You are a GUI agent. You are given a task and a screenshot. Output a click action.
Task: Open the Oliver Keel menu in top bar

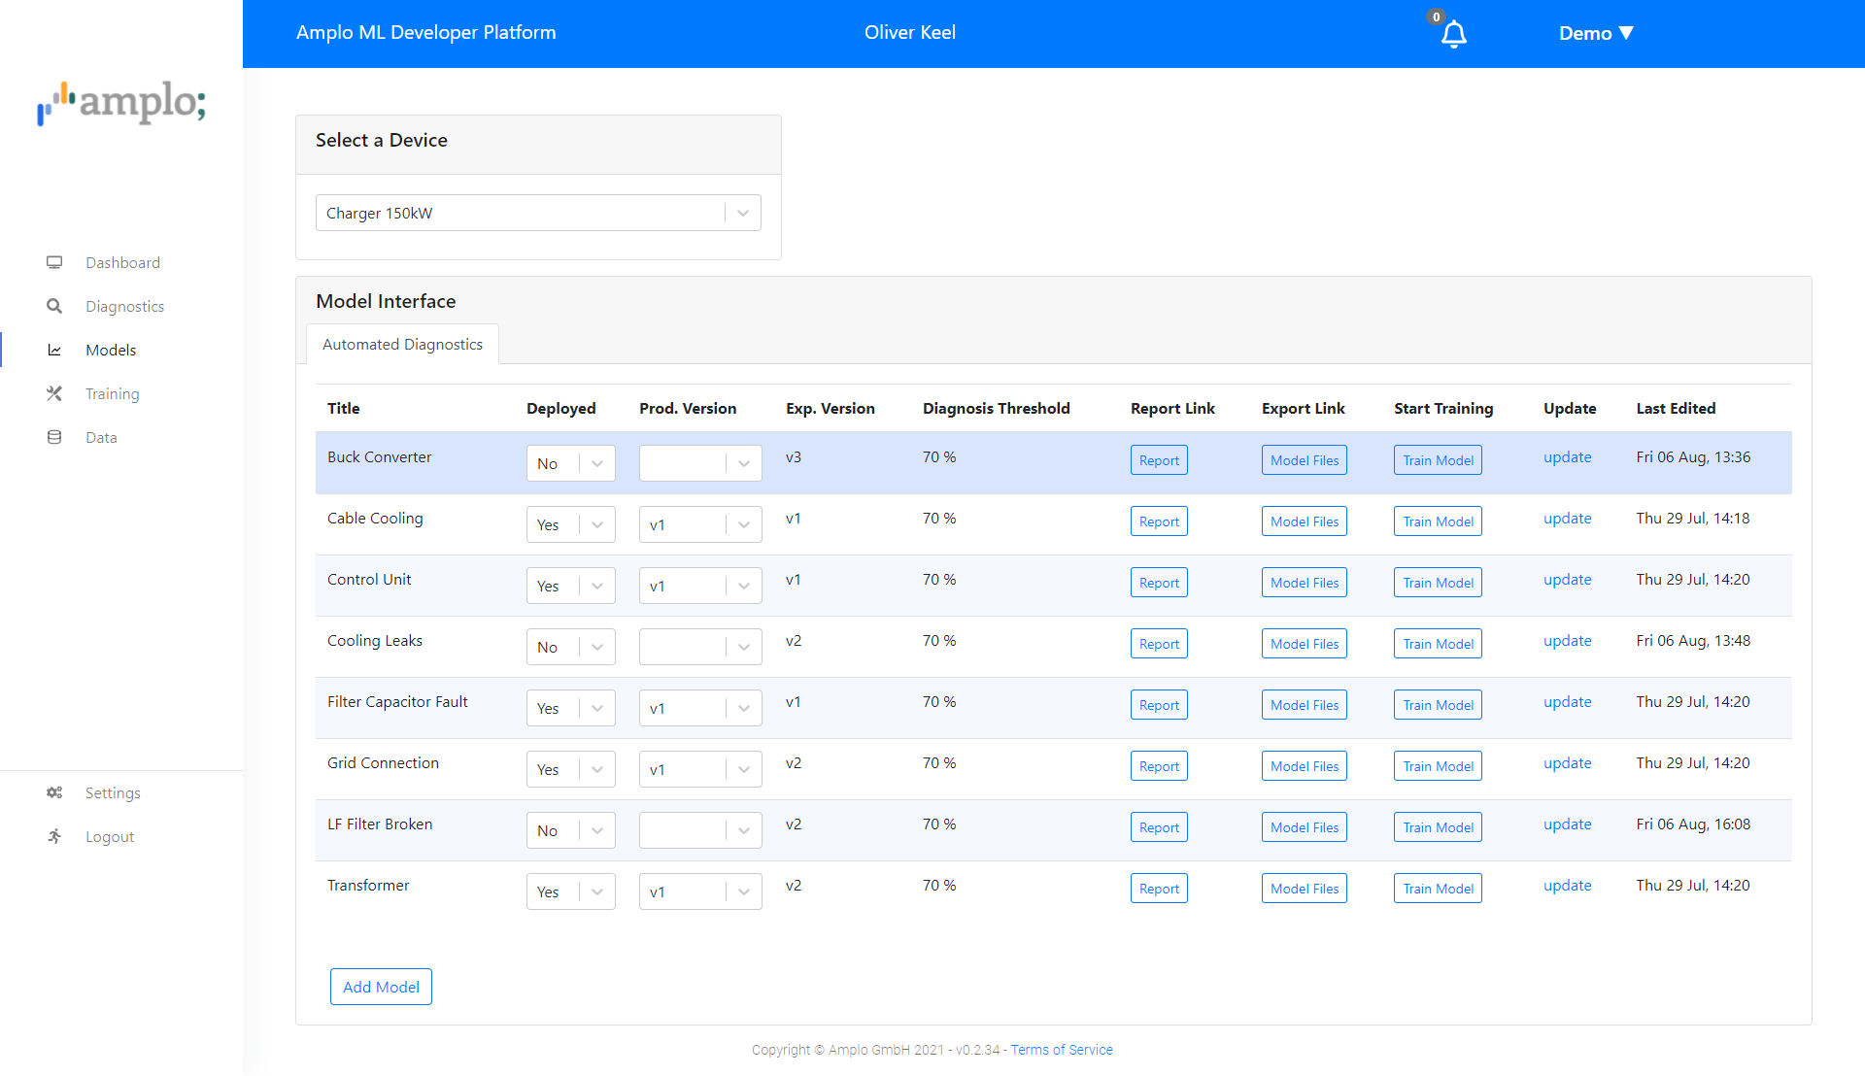[909, 32]
